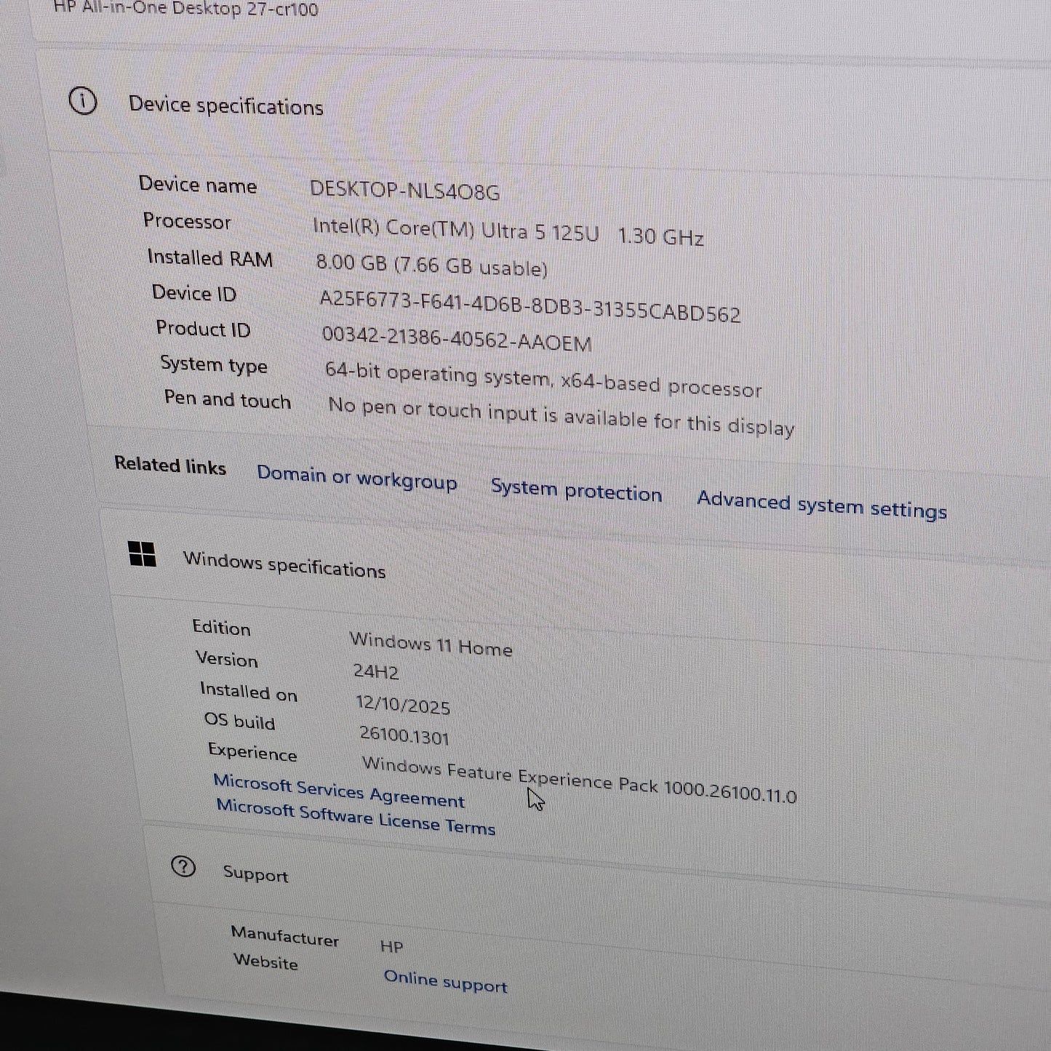Image resolution: width=1051 pixels, height=1051 pixels.
Task: Open the Microsoft Services Agreement
Action: pos(339,793)
